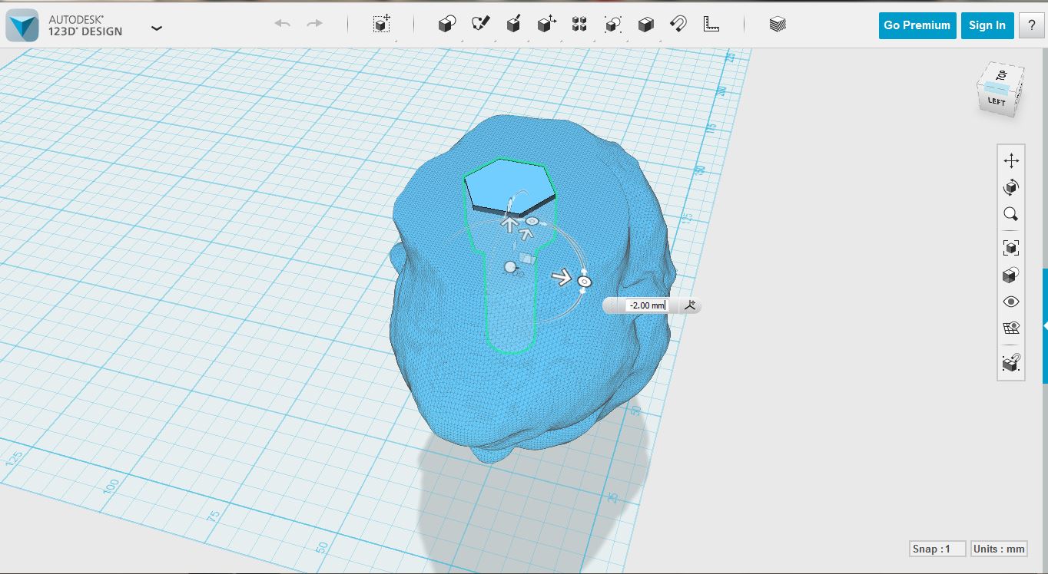The width and height of the screenshot is (1048, 574).
Task: Open the Help question mark button
Action: 1031,25
